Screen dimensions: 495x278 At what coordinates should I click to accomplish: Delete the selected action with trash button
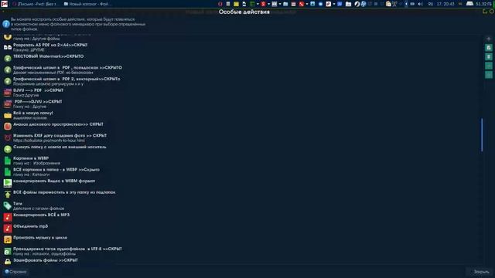click(x=488, y=56)
